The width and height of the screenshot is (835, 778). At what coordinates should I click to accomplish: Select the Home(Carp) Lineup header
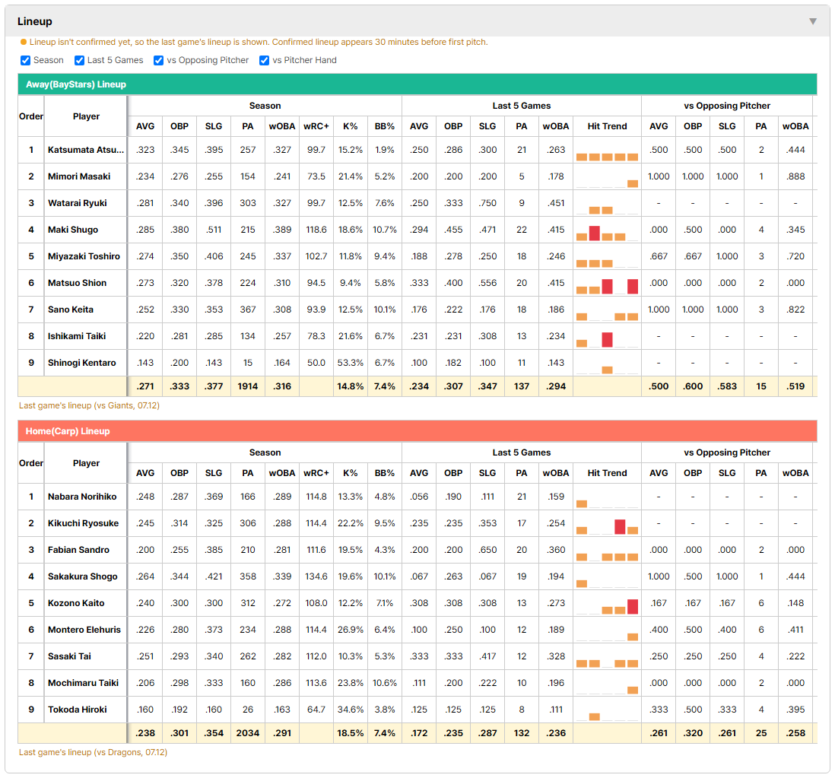tap(417, 430)
